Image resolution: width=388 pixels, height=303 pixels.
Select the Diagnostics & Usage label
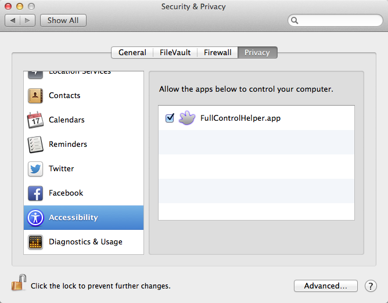click(85, 241)
